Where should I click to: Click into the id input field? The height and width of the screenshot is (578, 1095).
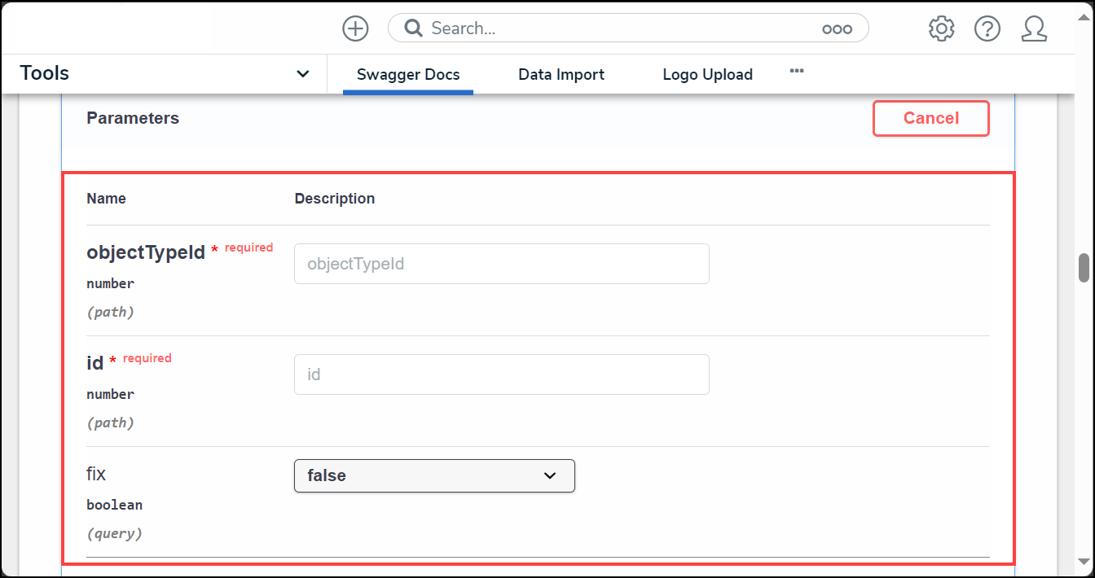501,374
